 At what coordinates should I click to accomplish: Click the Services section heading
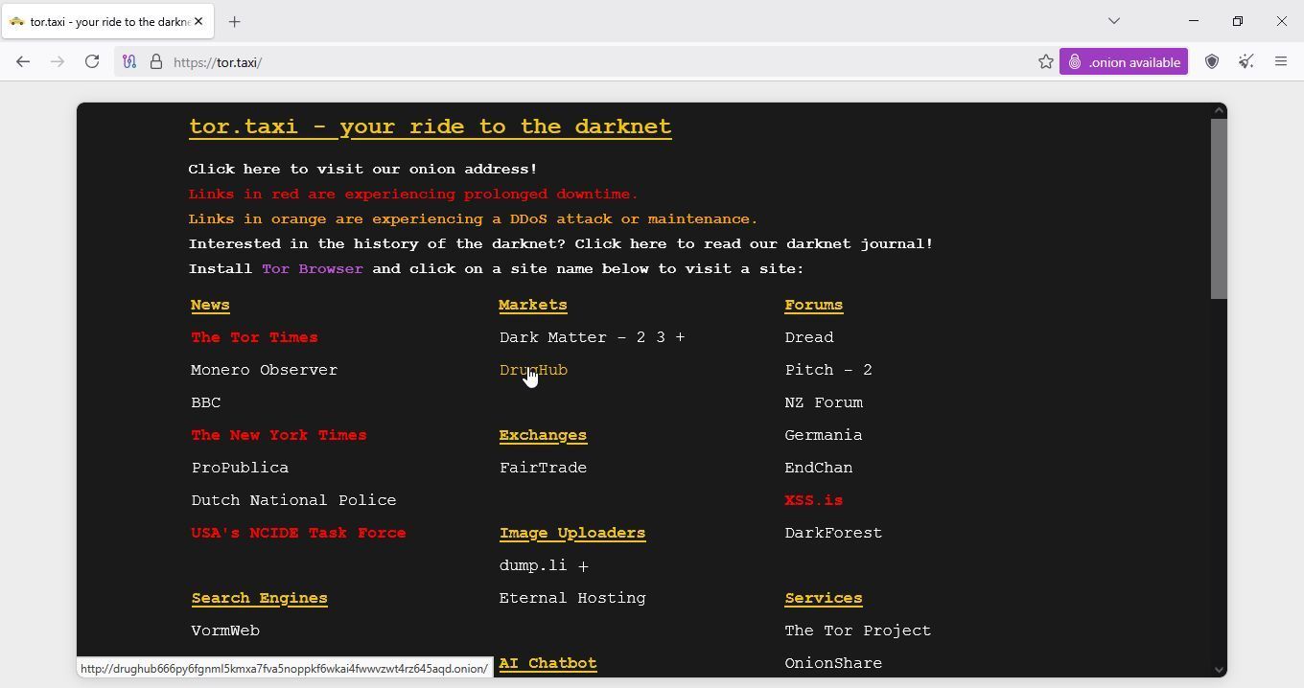(824, 598)
